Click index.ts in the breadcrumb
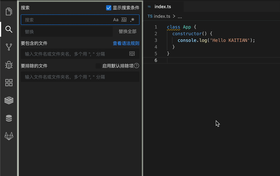280x176 pixels. (162, 16)
